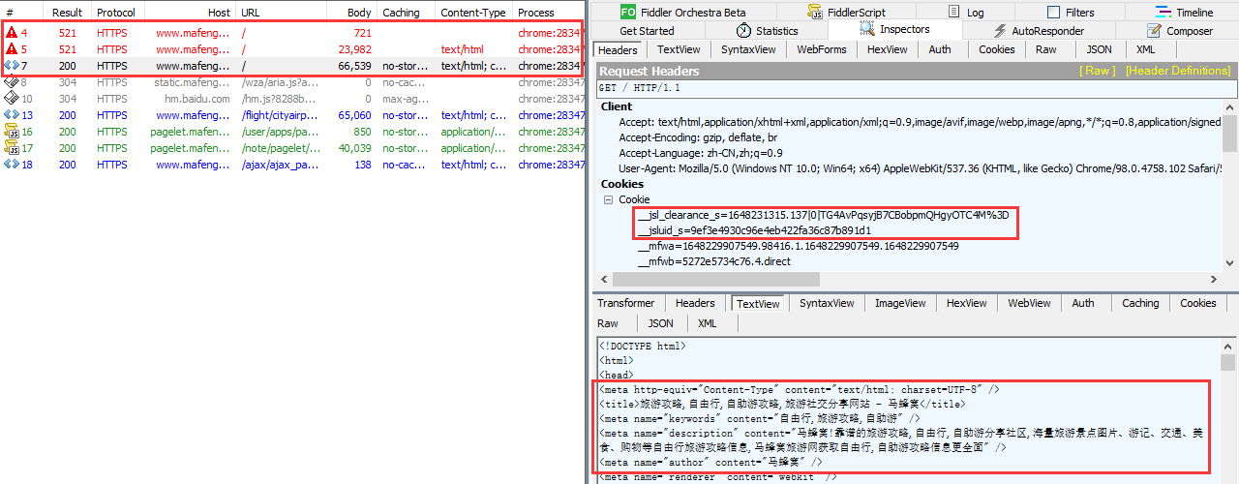The height and width of the screenshot is (484, 1239).
Task: Open the response ImageView tab
Action: 900,303
